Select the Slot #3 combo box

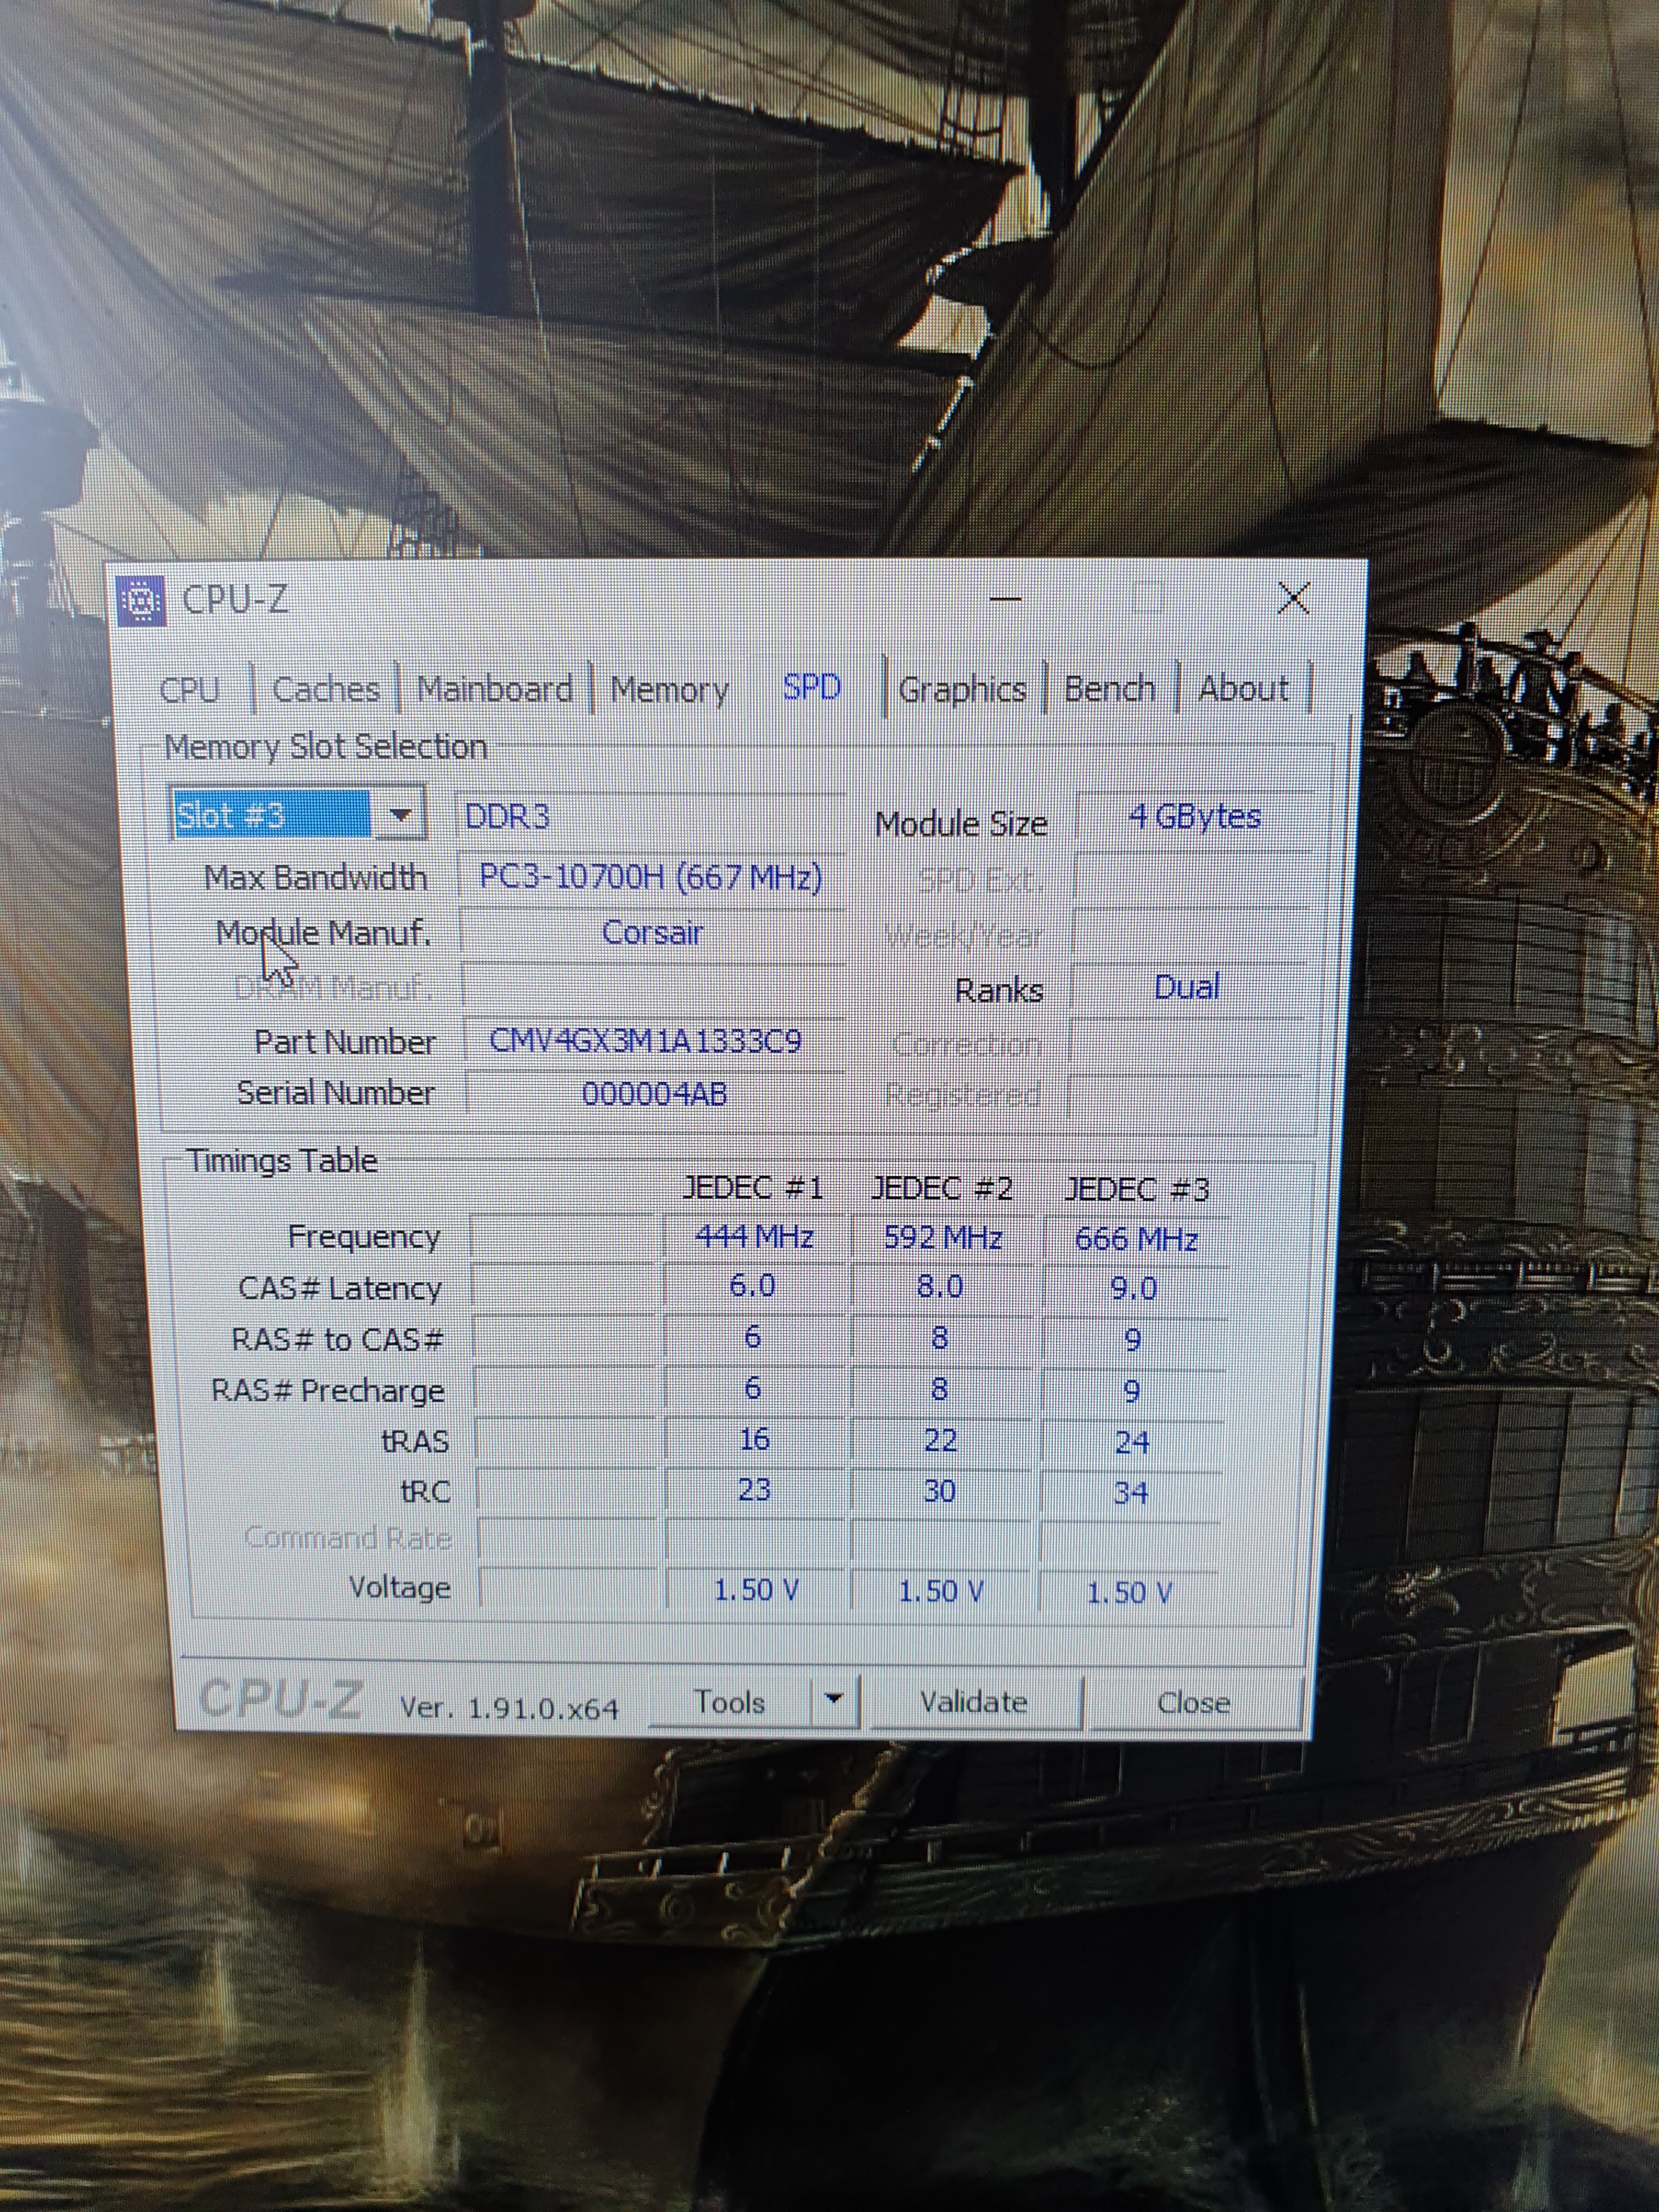coord(272,815)
